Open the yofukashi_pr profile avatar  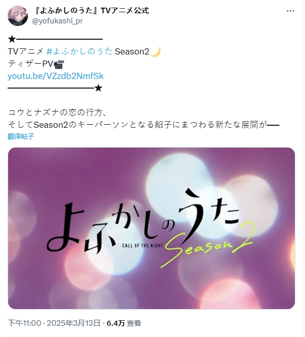pos(18,16)
